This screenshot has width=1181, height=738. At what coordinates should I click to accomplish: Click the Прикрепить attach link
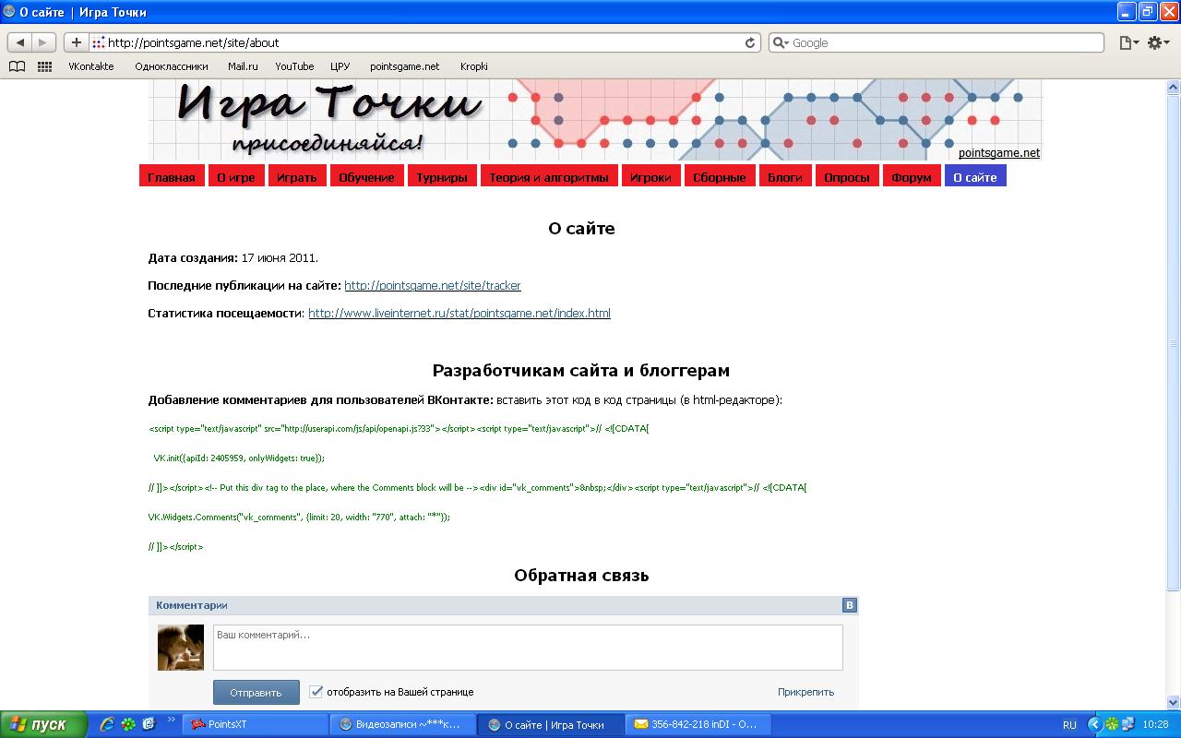point(805,692)
